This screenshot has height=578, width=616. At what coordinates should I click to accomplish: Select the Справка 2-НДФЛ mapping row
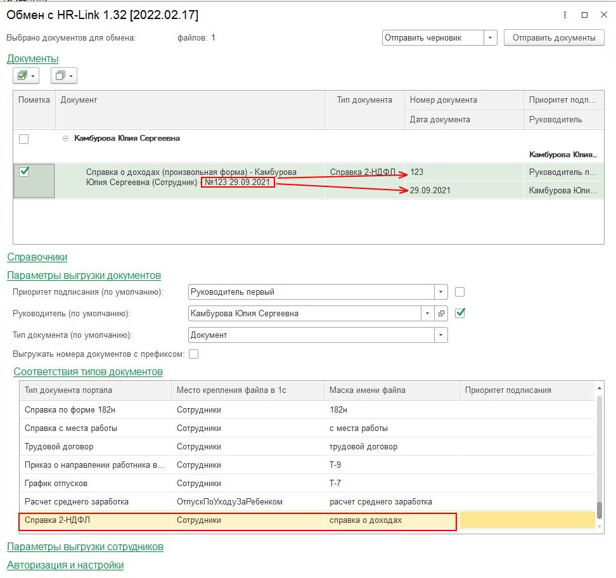point(307,520)
